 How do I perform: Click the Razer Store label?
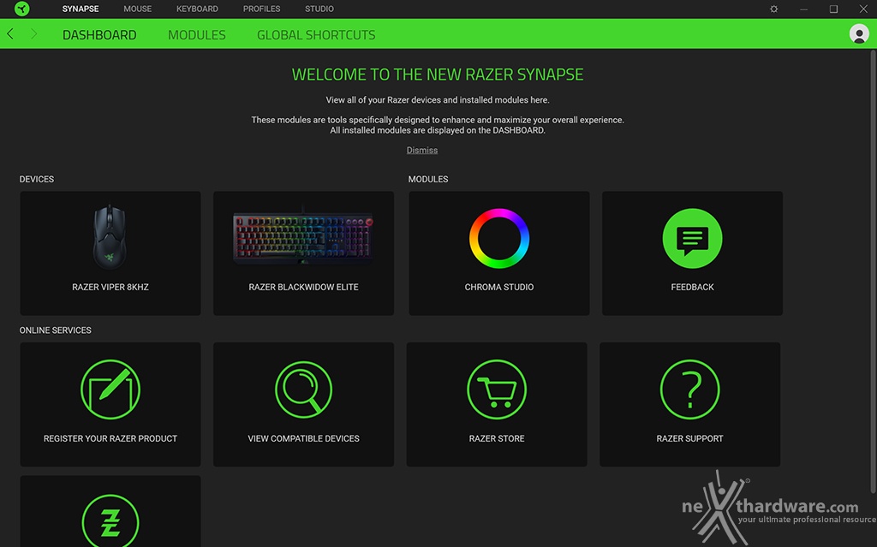coord(497,438)
